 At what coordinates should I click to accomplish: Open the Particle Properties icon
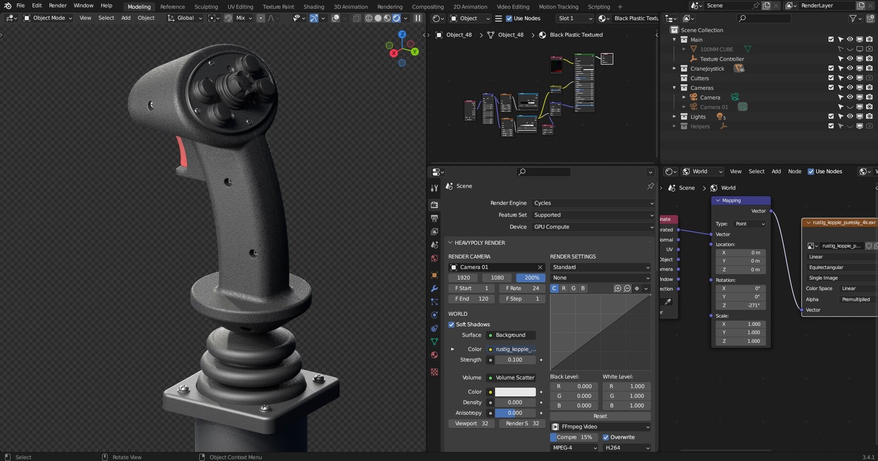pyautogui.click(x=434, y=301)
